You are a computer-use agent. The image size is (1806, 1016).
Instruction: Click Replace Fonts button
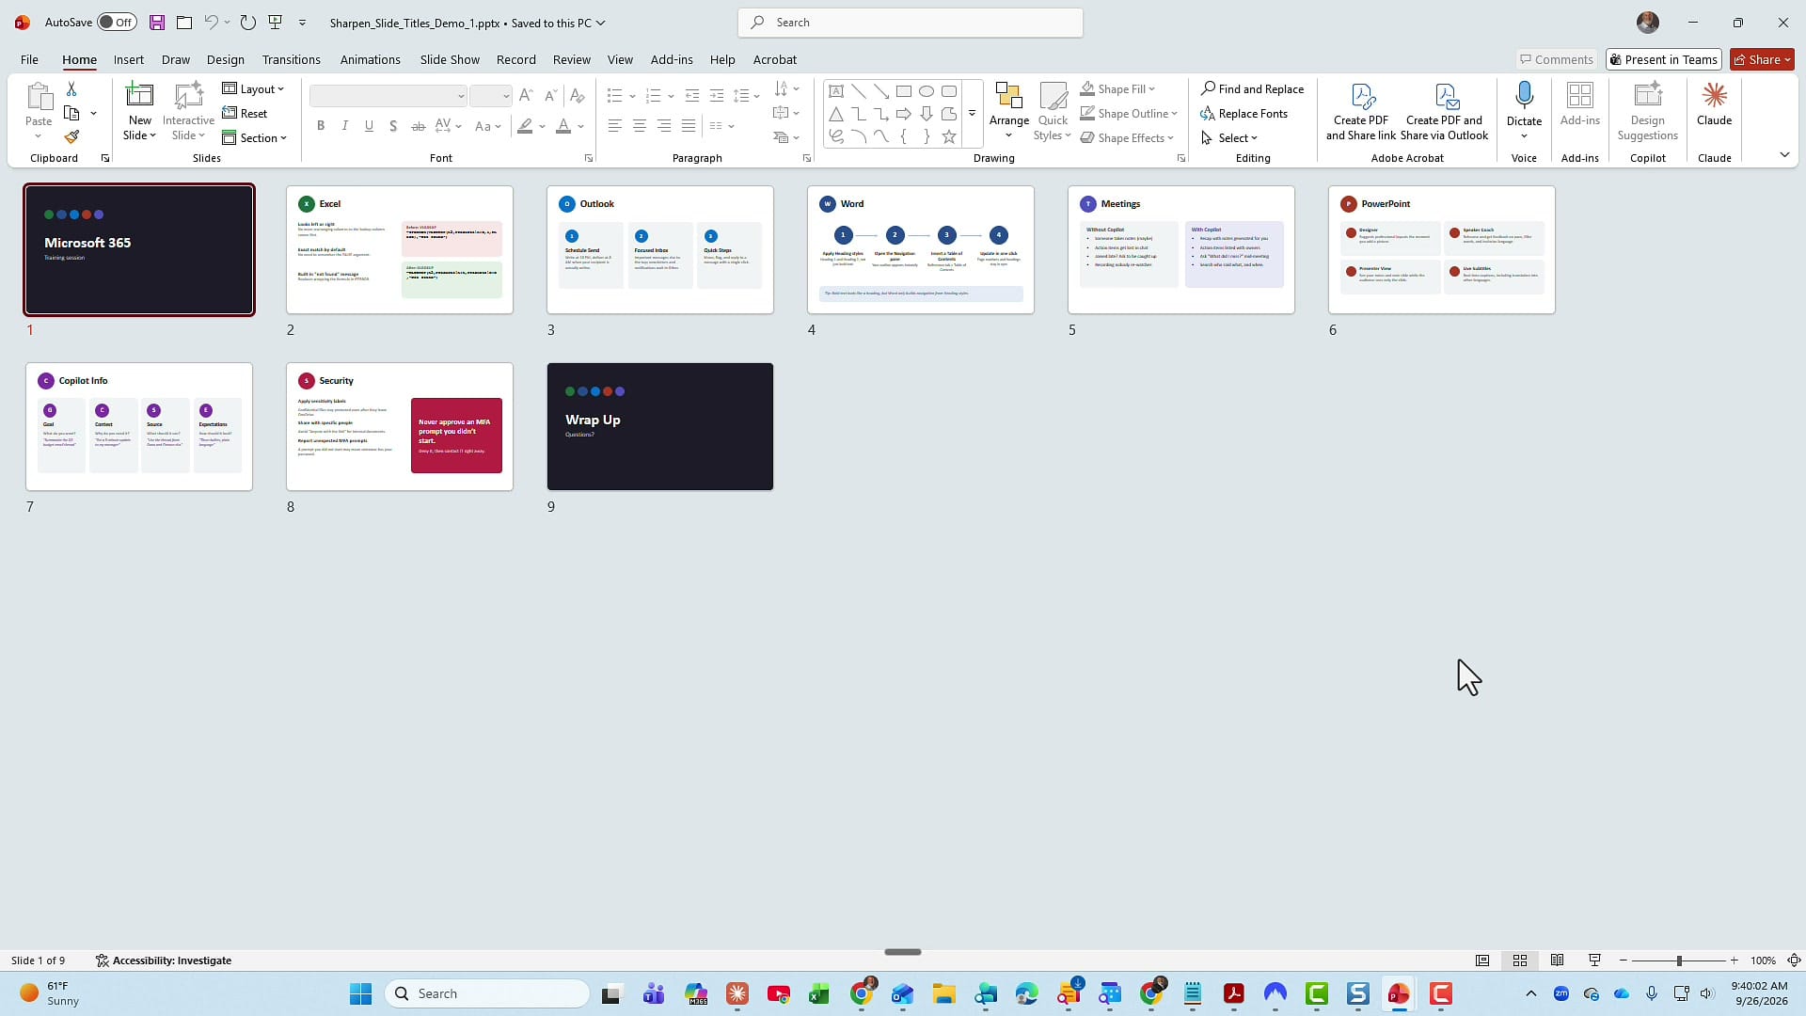pyautogui.click(x=1244, y=114)
